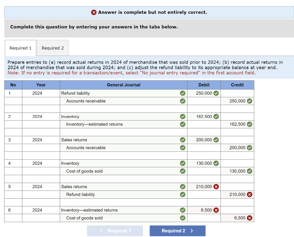This screenshot has width=294, height=237.
Task: Select the entry 3 Accounts receivable account field
Action: tap(123, 148)
